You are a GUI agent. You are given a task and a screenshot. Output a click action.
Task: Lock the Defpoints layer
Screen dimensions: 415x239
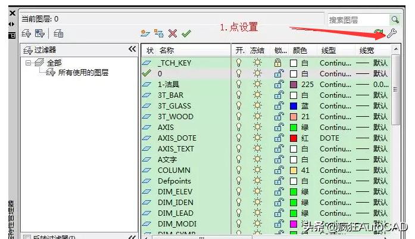click(279, 181)
